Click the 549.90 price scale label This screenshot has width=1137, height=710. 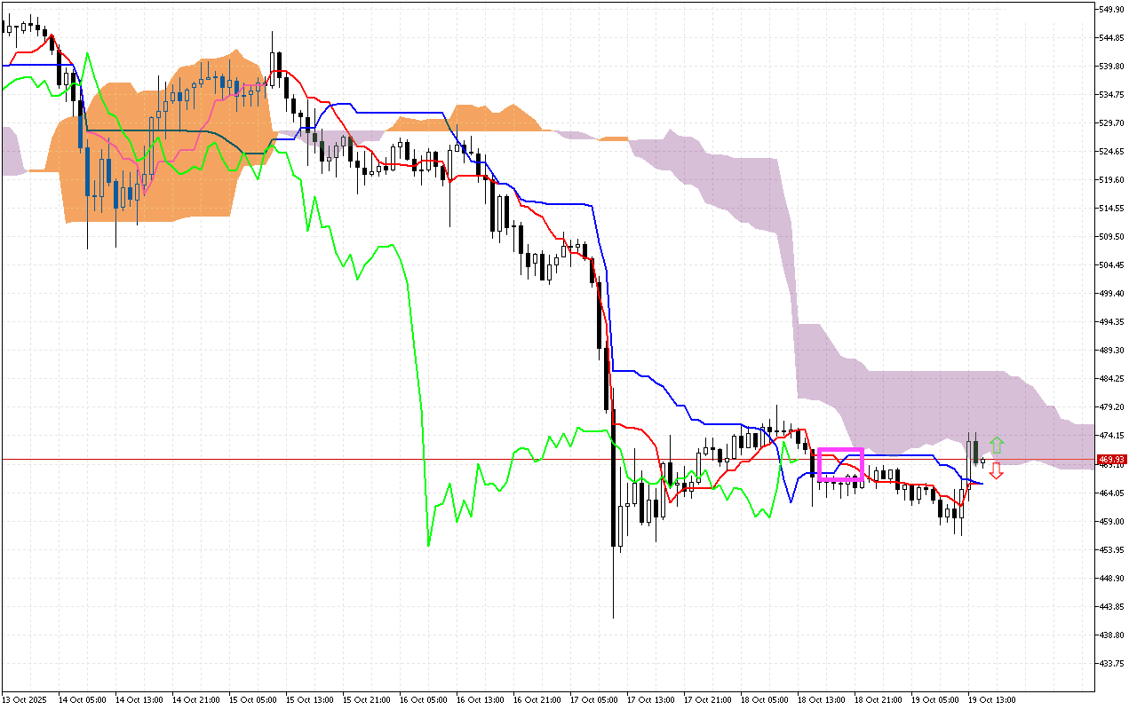[x=1111, y=9]
